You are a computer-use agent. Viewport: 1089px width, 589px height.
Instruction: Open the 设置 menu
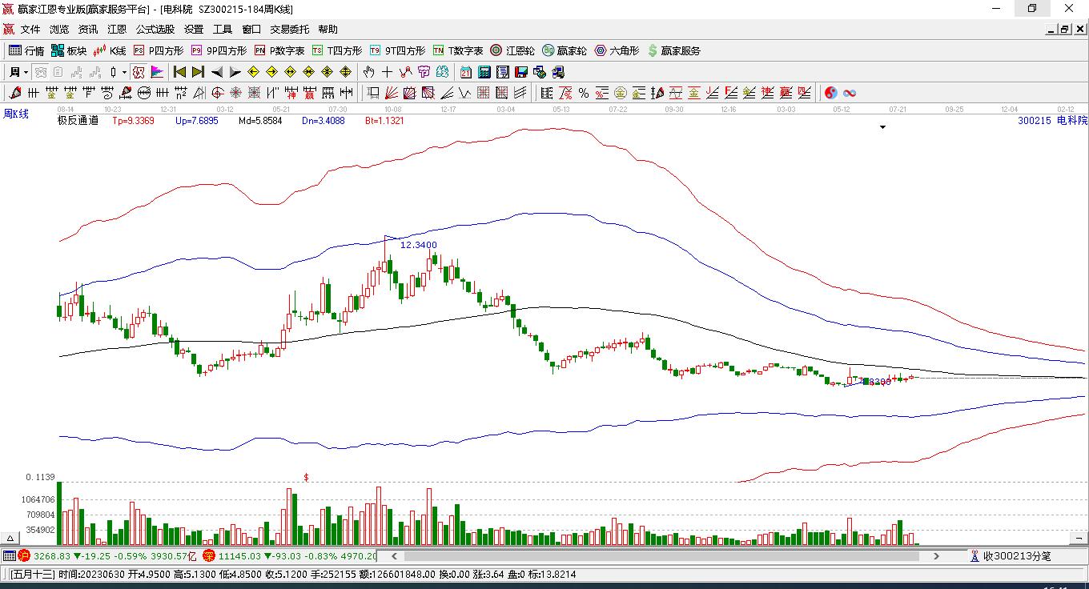click(194, 30)
